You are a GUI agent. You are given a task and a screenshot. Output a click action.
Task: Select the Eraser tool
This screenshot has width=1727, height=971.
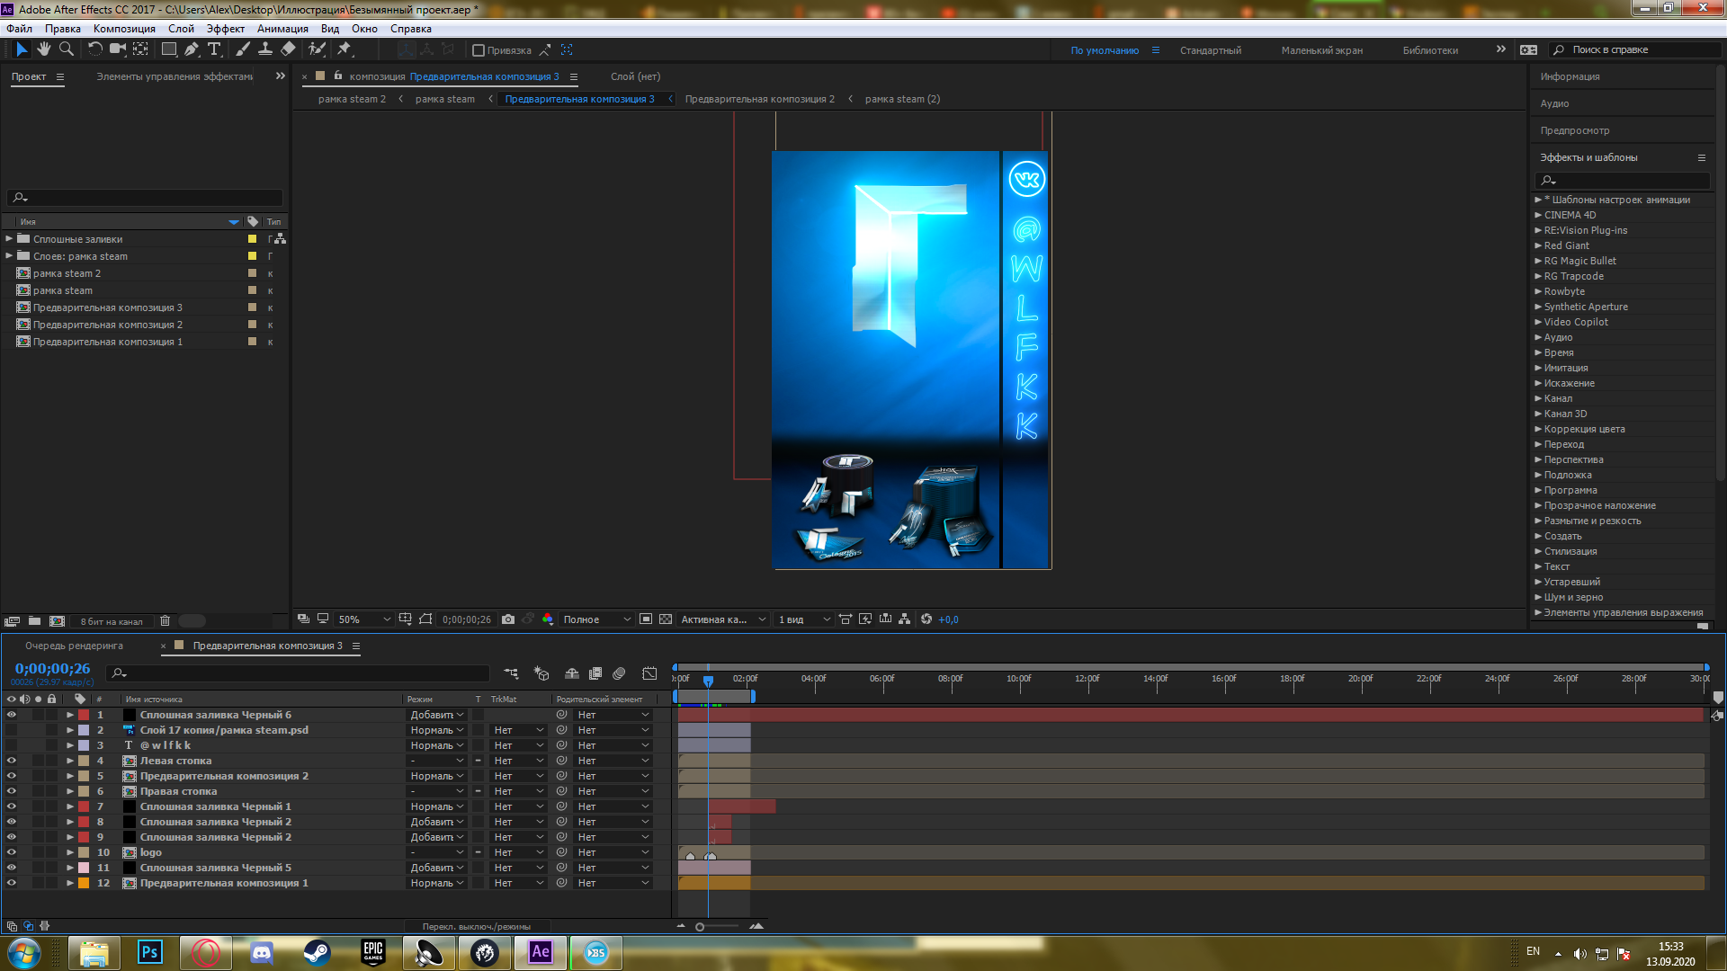[288, 49]
